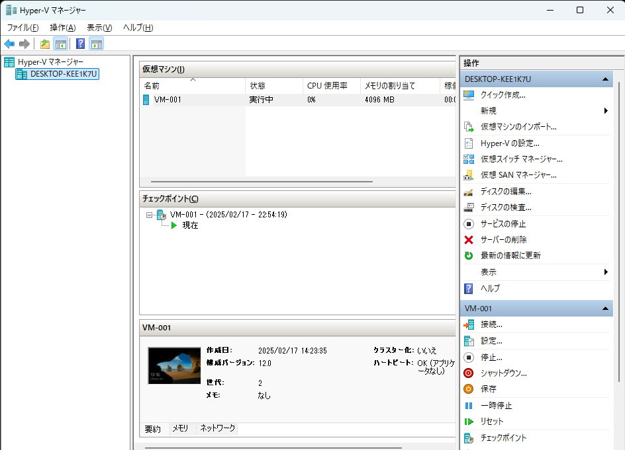Select DESKTOP-KEE1K7U in the tree
625x450 pixels.
(58, 74)
